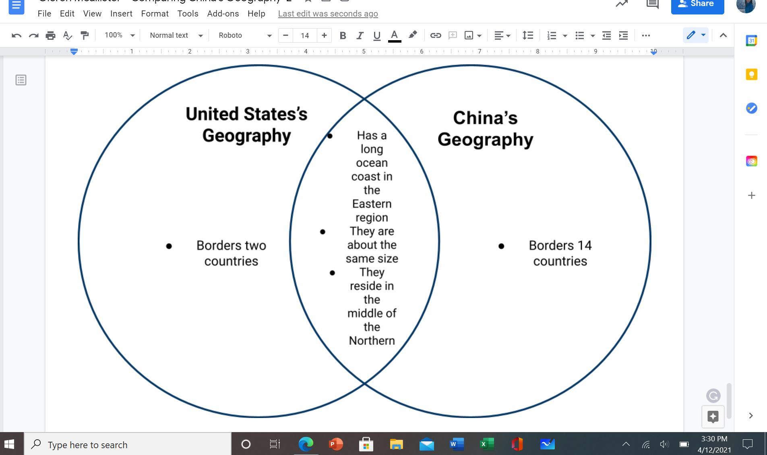Click the Share button
Image resolution: width=767 pixels, height=455 pixels.
[x=697, y=6]
